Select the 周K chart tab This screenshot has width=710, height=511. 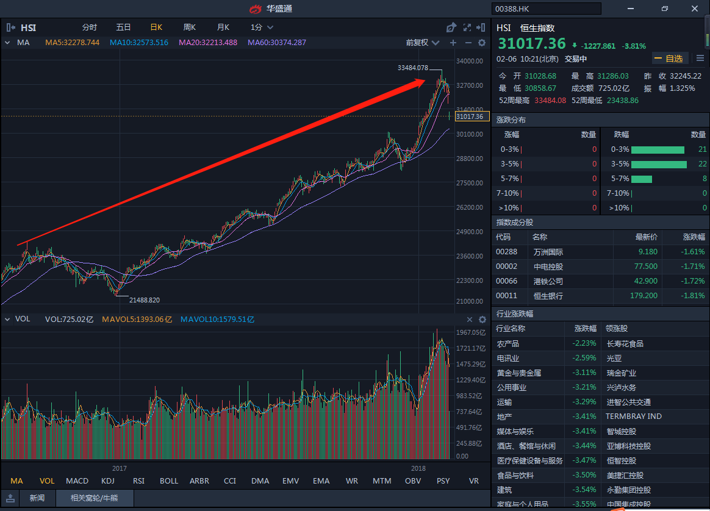point(189,27)
